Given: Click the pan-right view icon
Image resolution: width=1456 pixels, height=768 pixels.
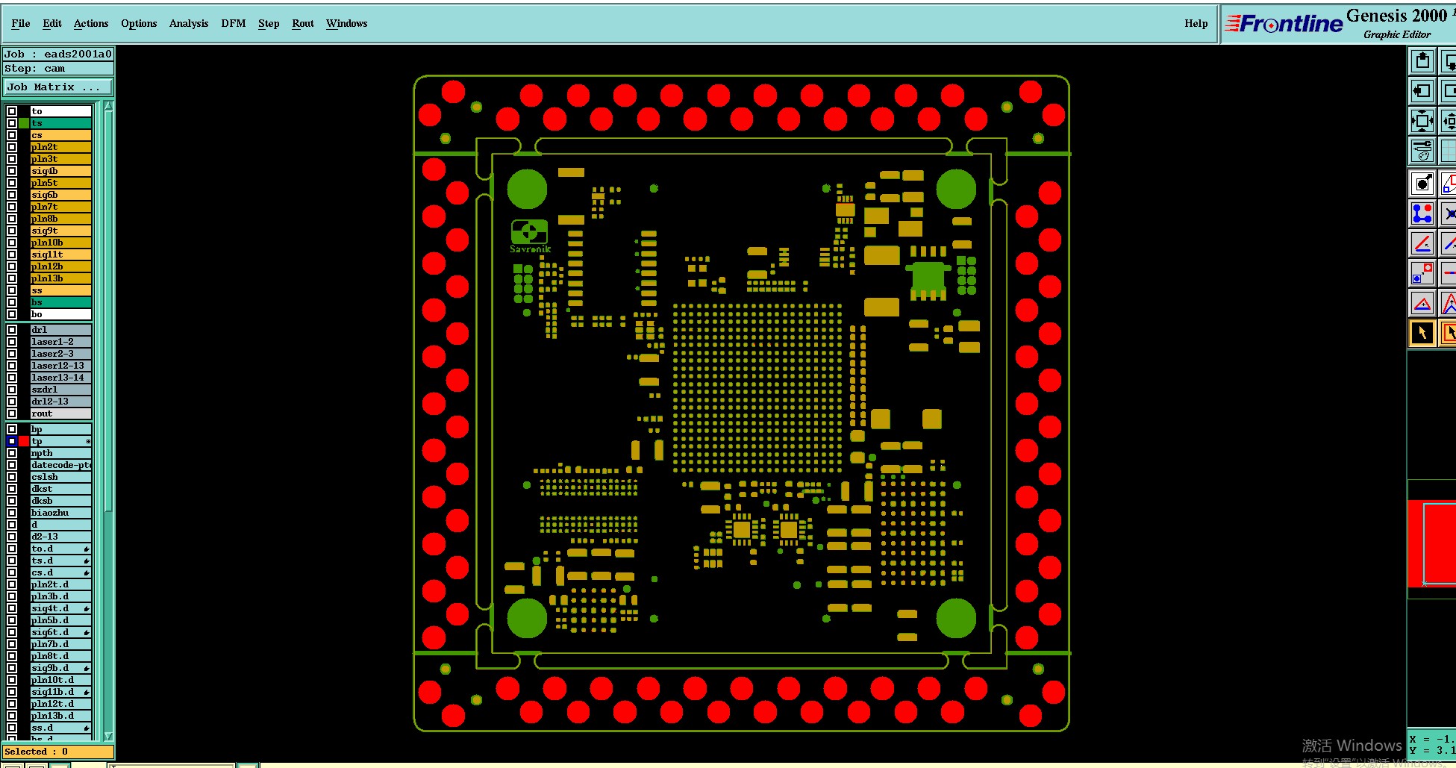Looking at the screenshot, I should [x=1449, y=91].
